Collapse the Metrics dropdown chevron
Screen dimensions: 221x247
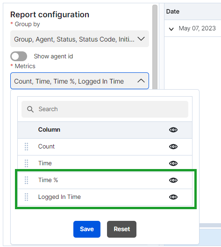(141, 81)
